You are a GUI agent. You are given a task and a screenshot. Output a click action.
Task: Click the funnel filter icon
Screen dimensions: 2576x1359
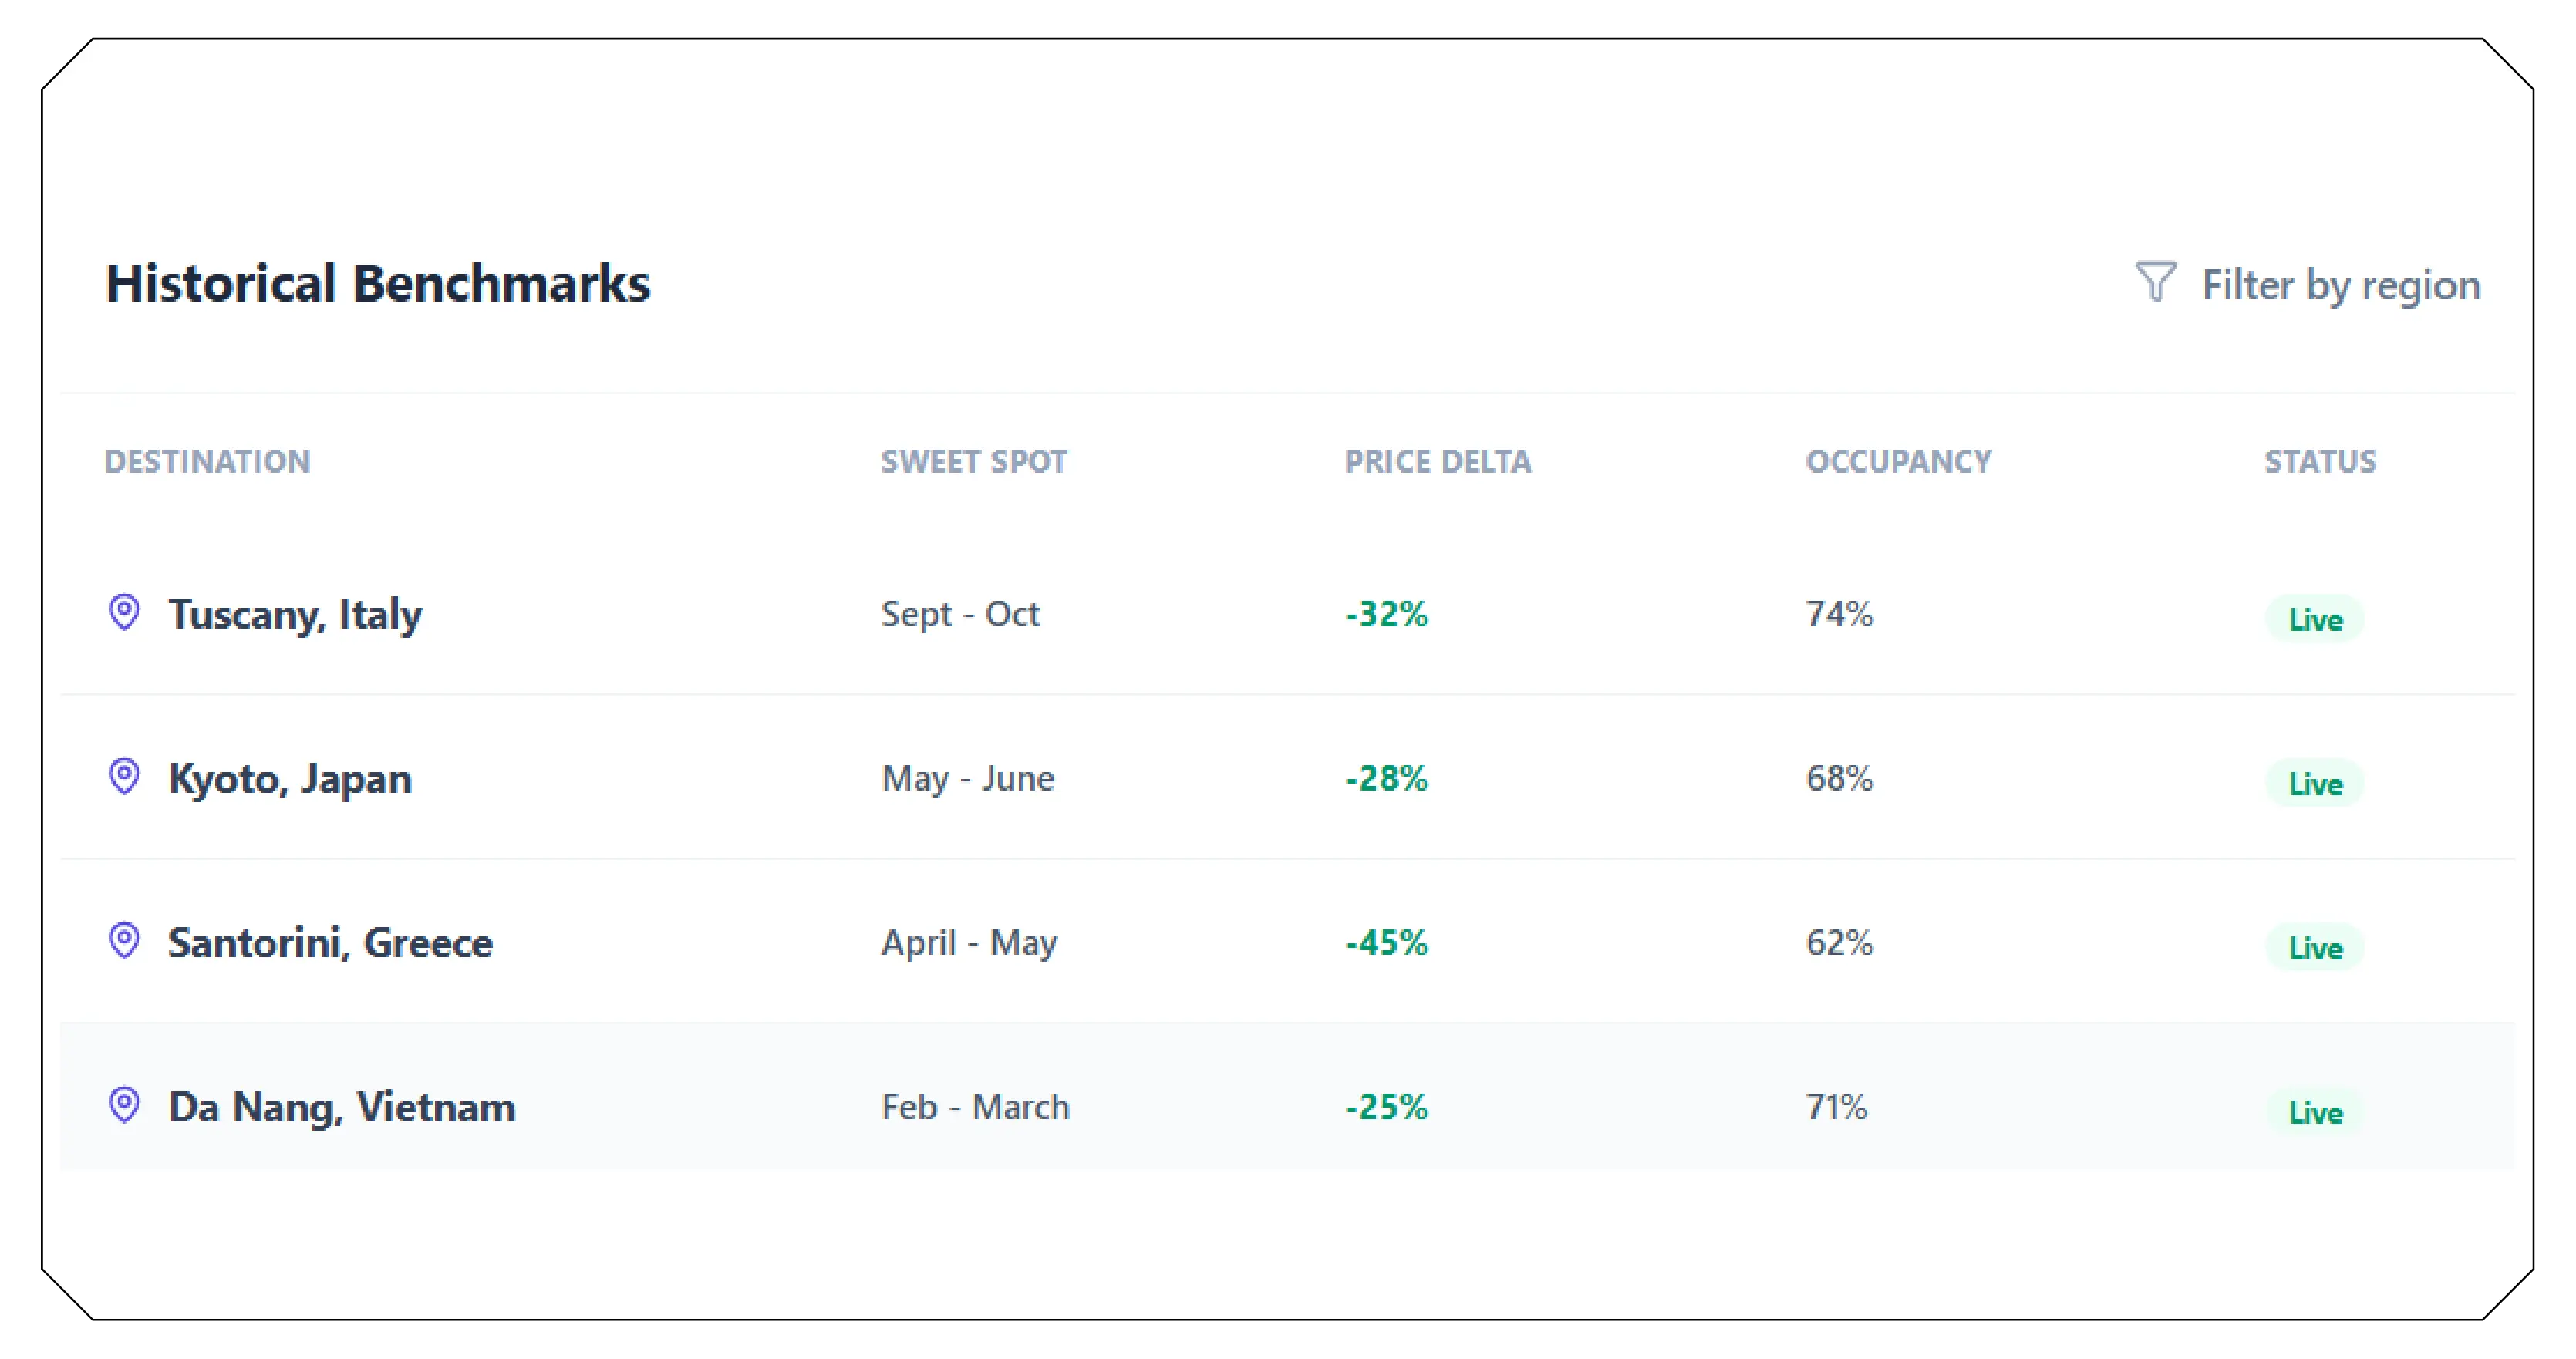point(2155,282)
